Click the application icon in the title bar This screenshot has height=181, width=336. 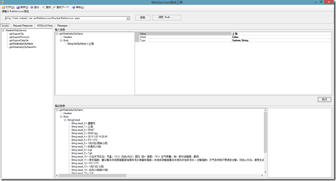point(2,2)
